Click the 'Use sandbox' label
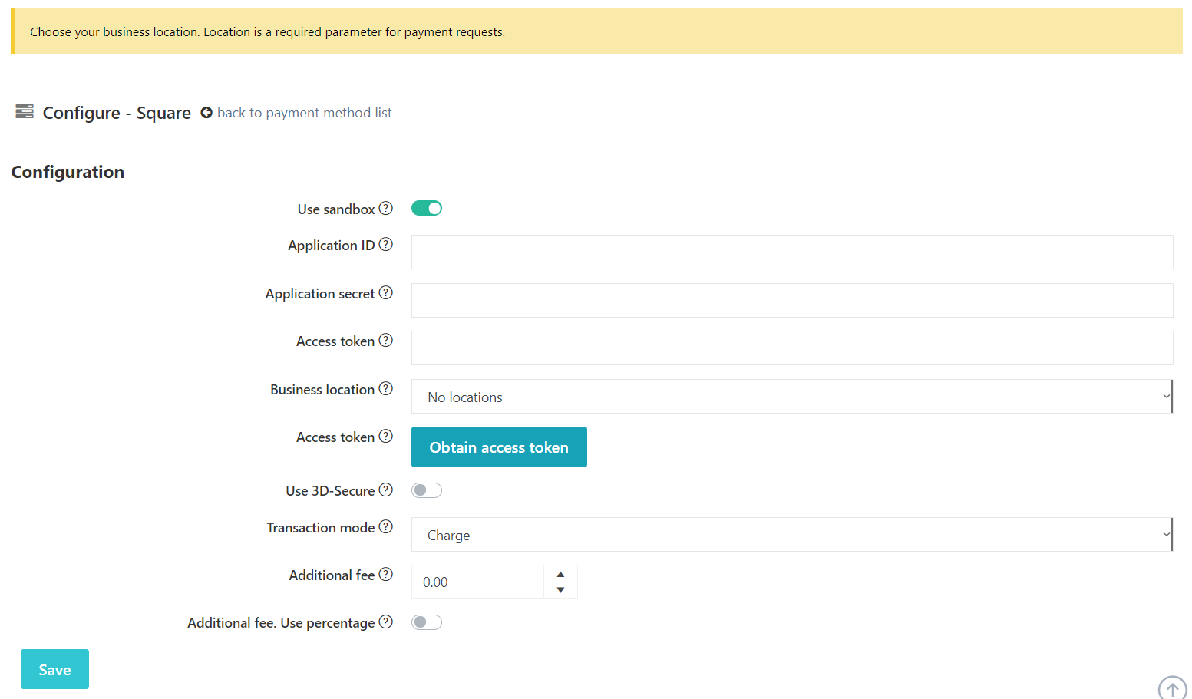 pos(336,209)
